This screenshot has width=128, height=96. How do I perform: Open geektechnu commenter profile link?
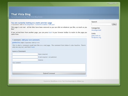(x=16, y=42)
